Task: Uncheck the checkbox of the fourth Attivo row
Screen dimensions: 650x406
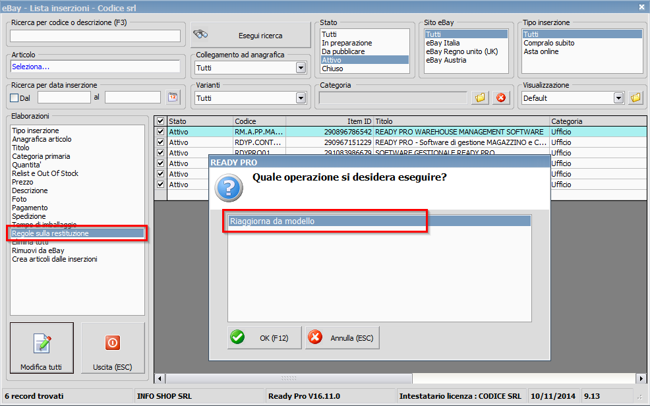Action: click(160, 163)
